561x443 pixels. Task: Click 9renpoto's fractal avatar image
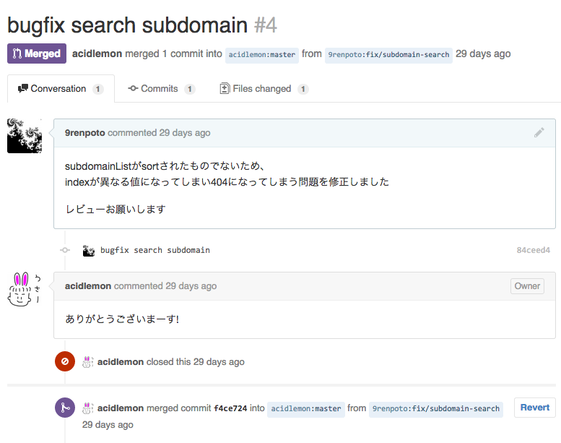point(25,136)
